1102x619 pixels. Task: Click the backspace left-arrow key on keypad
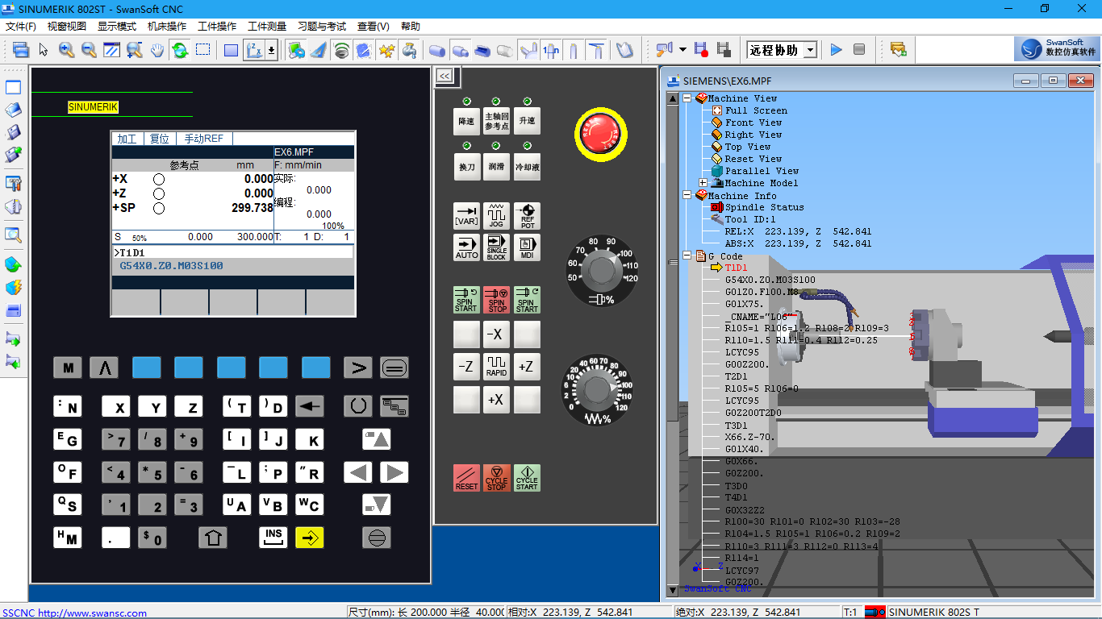point(310,407)
